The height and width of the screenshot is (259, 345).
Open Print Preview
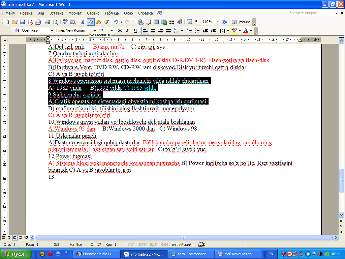click(56, 22)
